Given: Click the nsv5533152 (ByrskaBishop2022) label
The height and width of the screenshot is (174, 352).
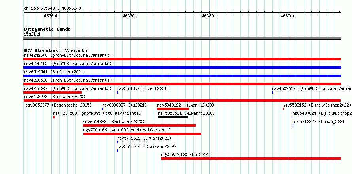Looking at the screenshot, I should tap(317, 105).
